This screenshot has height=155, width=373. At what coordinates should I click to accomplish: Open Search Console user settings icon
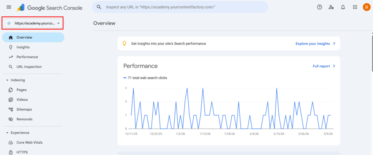tap(331, 7)
